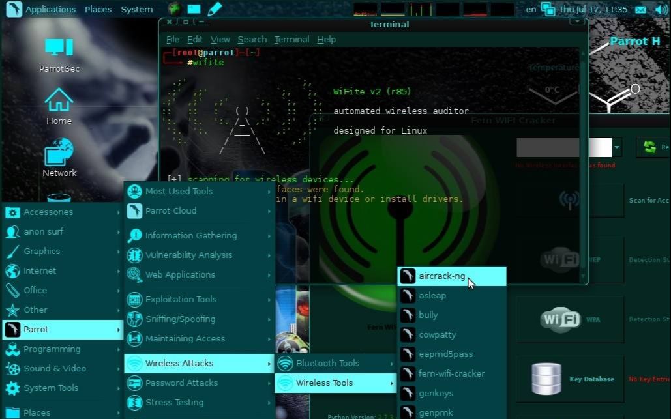Screen dimensions: 671x419
Task: Click the mail envelope tray icon
Action: click(x=640, y=9)
